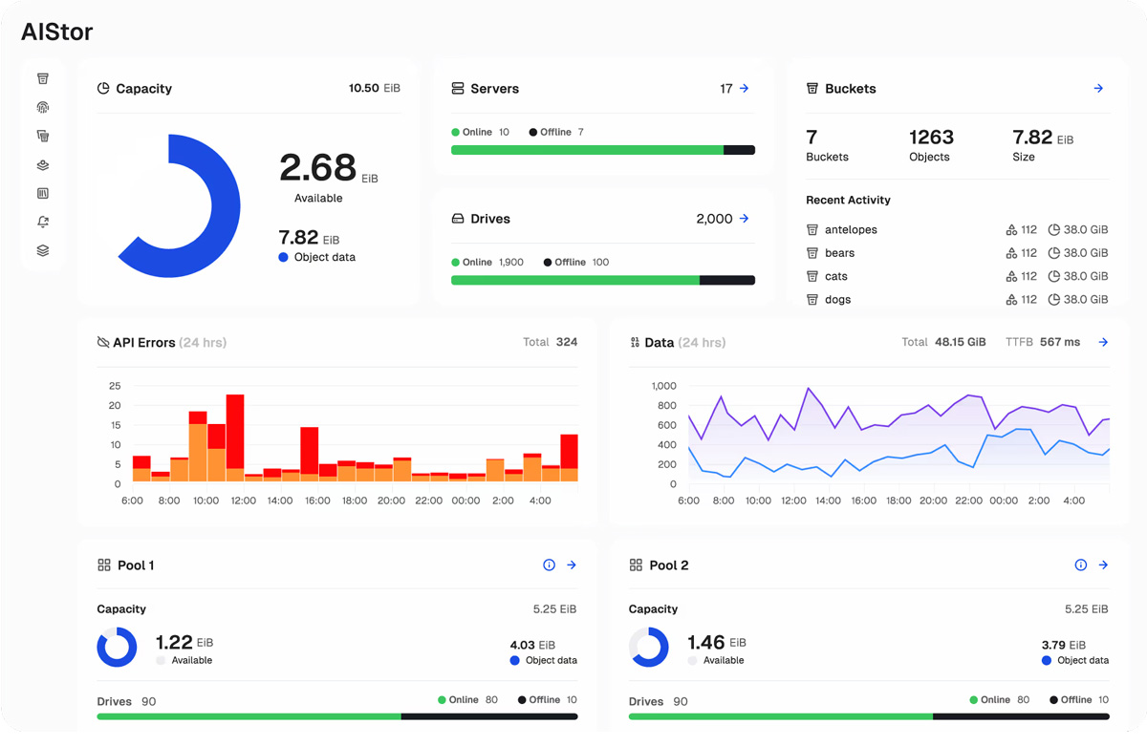1147x746 pixels.
Task: Click the dogs bucket entry
Action: tap(837, 300)
